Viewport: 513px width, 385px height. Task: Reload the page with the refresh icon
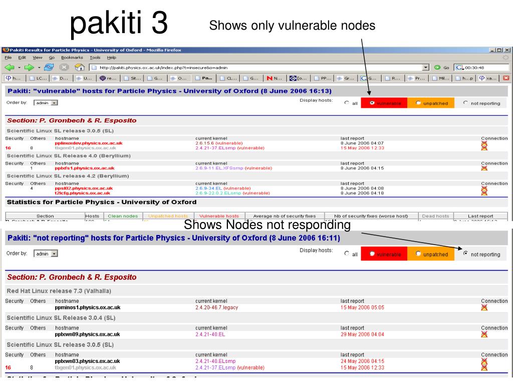49,68
